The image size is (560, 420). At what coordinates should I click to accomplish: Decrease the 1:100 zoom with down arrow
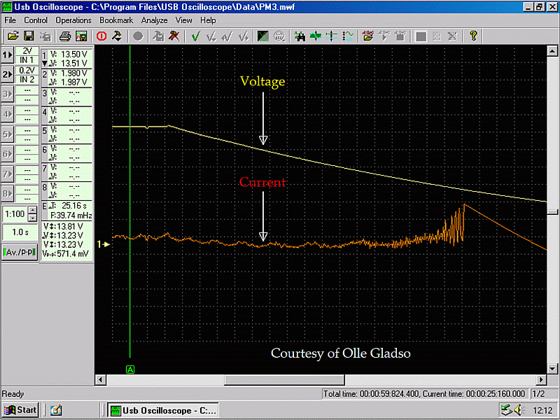point(32,218)
